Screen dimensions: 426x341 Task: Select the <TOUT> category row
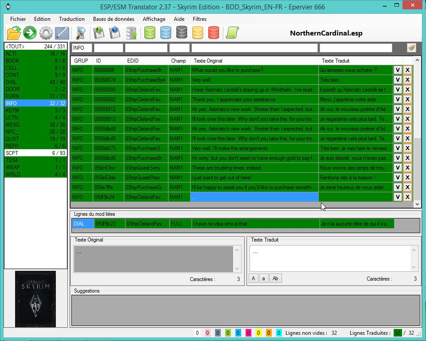tap(35, 46)
